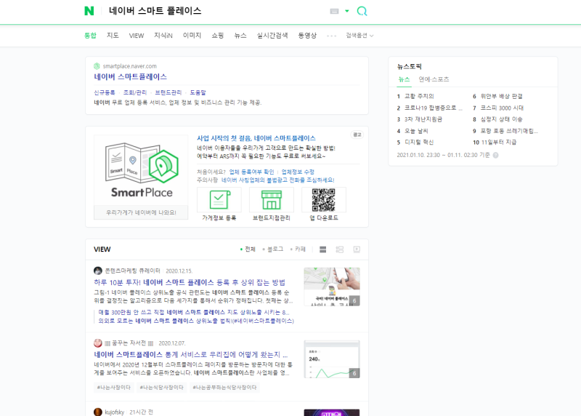The image size is (581, 416).
Task: Switch to the 지도 tab
Action: pos(113,35)
